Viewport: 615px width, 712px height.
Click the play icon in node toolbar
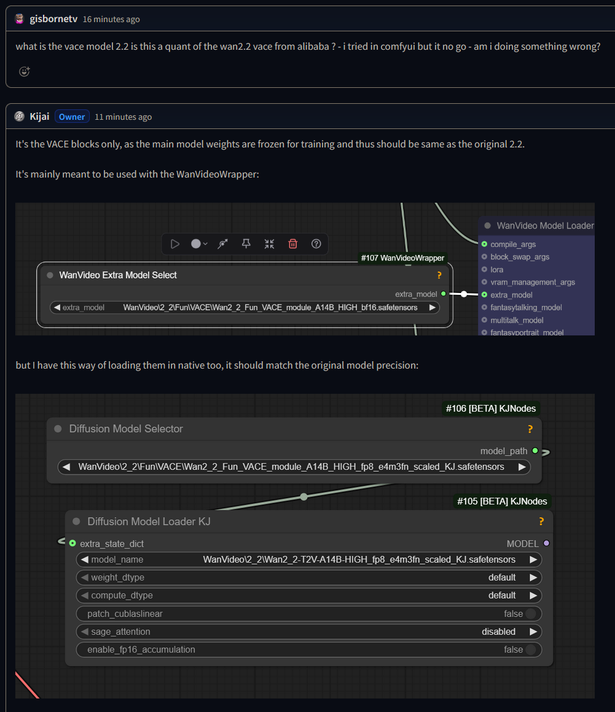[x=175, y=244]
